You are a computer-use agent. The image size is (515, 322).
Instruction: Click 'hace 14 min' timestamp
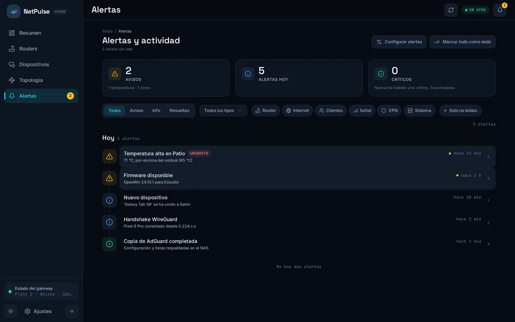click(x=467, y=153)
